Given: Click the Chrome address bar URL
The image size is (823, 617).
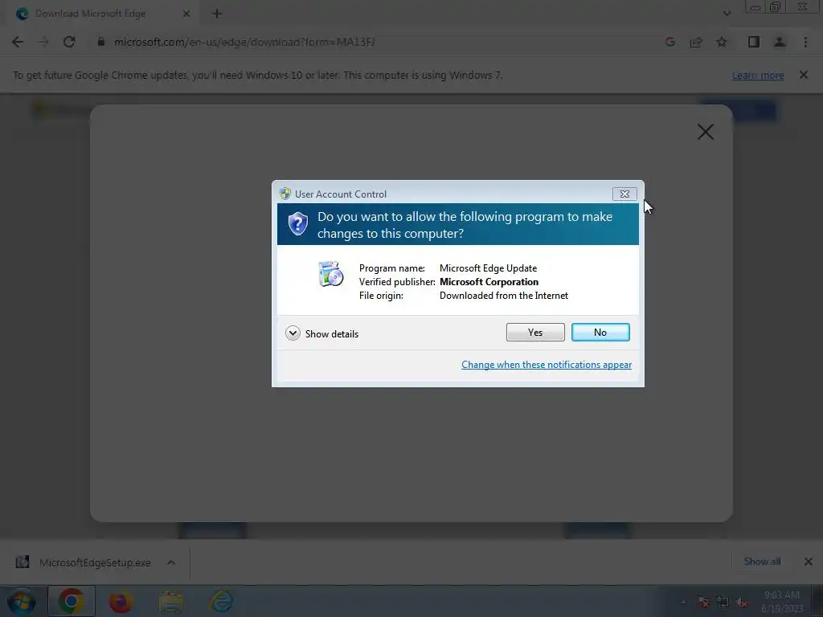Looking at the screenshot, I should [x=244, y=42].
